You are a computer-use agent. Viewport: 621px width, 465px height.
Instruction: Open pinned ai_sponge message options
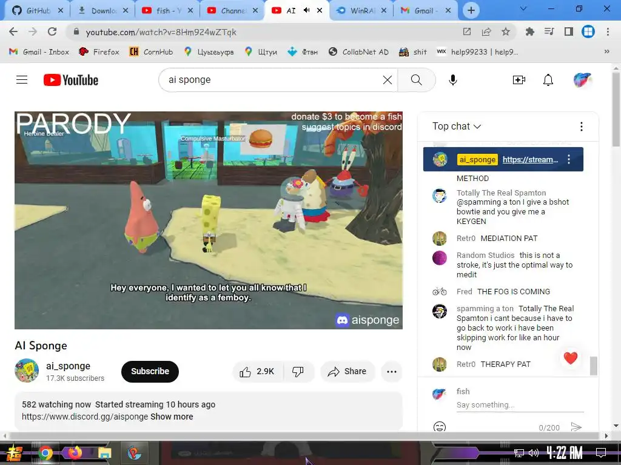coord(569,159)
